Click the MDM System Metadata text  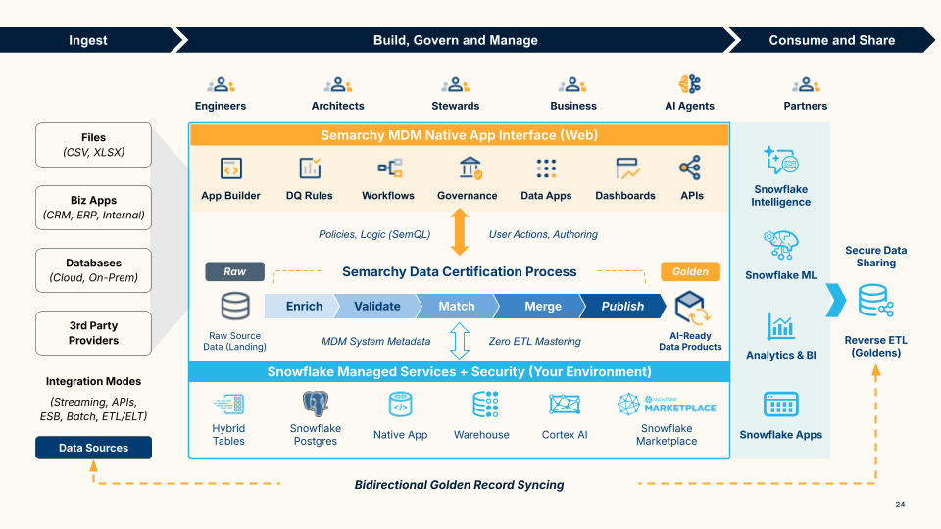(375, 341)
